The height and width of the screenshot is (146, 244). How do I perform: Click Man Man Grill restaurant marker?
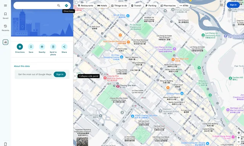(173, 59)
